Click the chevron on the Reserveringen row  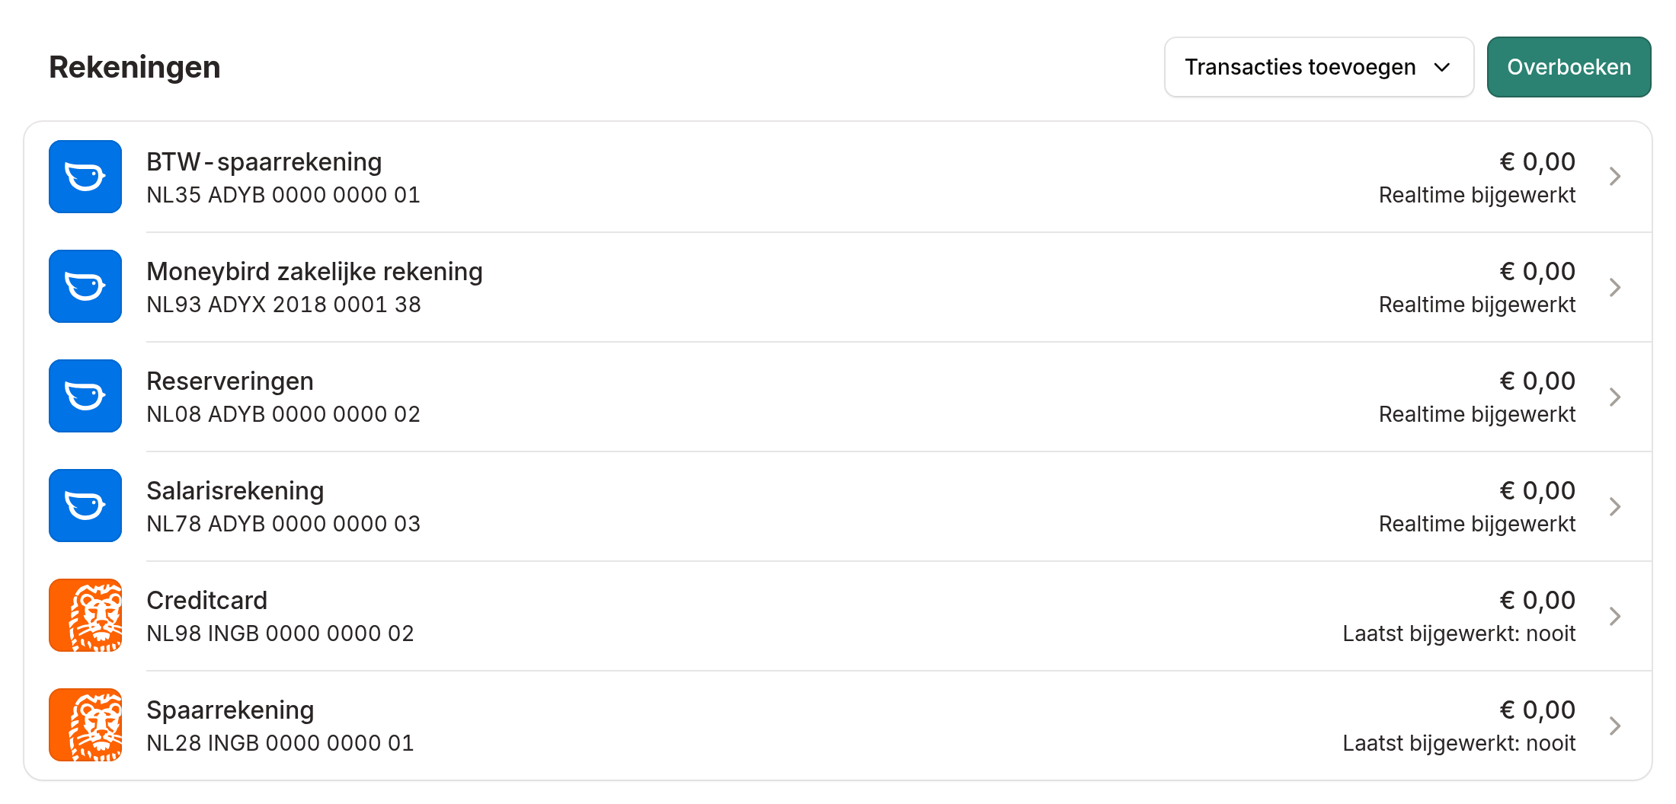[x=1614, y=397]
